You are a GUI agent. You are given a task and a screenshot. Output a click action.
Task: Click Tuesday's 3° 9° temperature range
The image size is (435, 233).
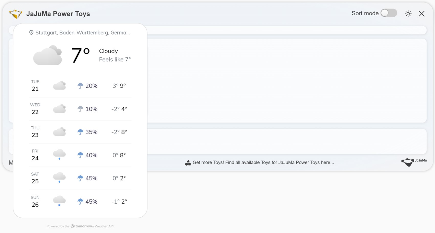click(x=119, y=86)
